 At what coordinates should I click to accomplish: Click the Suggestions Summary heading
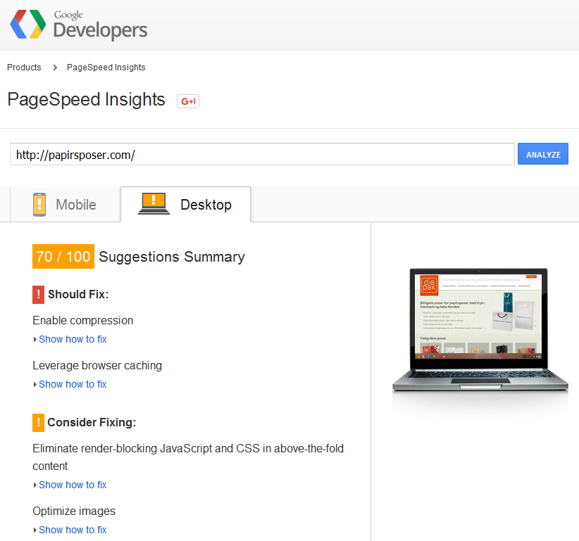pos(172,257)
